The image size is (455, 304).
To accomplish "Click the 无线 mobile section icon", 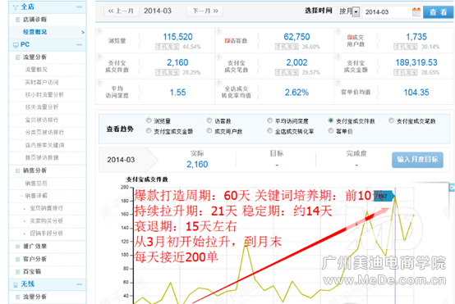I will [16, 284].
